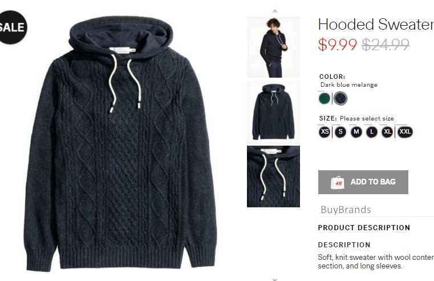Pick size XL
This screenshot has height=281, width=434.
387,131
